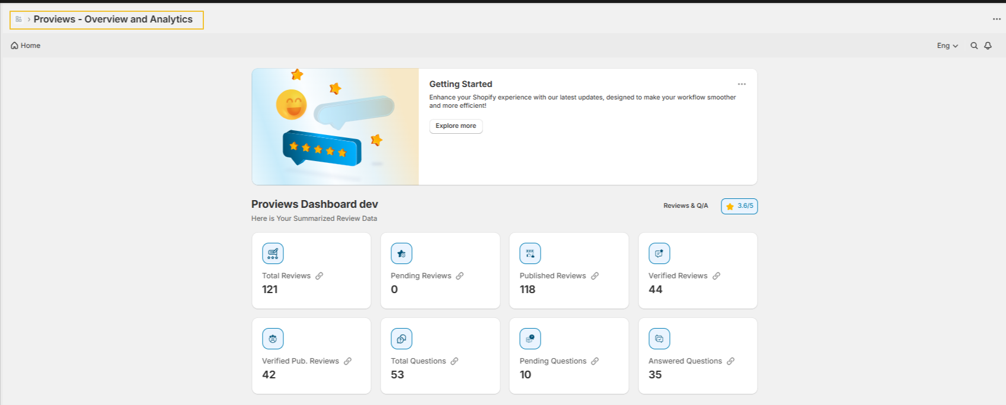Click the Total Reviews card icon

coord(273,253)
